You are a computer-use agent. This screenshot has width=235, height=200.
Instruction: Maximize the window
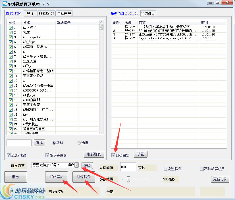tap(218, 2)
